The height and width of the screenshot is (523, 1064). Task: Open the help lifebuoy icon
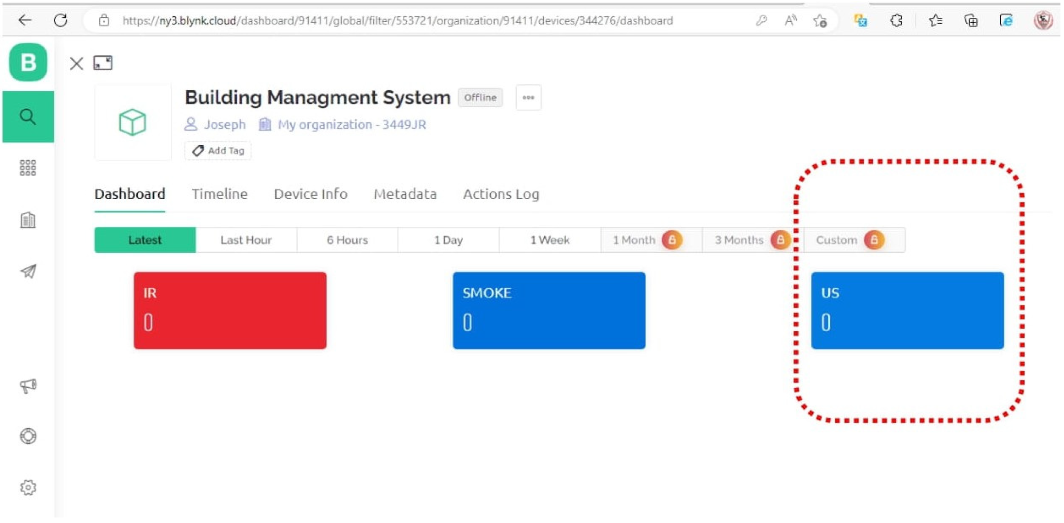tap(28, 436)
